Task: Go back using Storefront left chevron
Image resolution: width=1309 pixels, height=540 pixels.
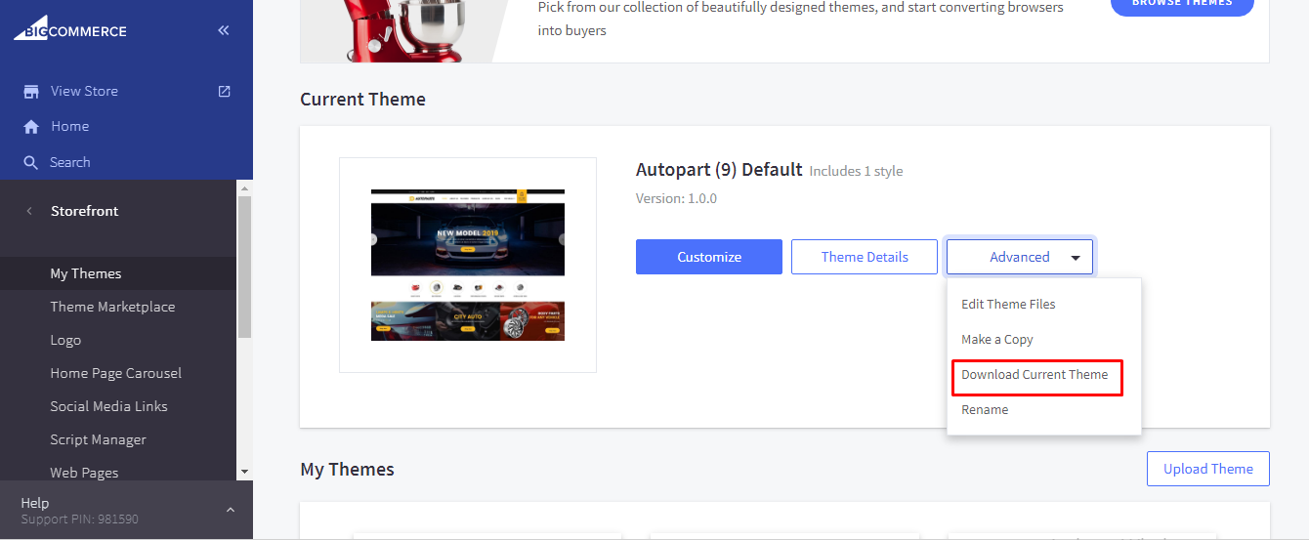Action: coord(28,211)
